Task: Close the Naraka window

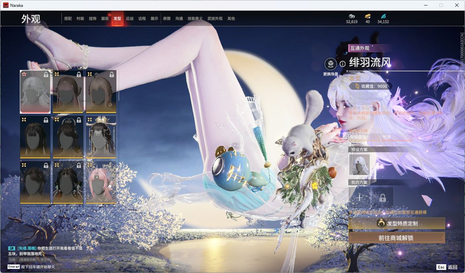Action: 457,5
